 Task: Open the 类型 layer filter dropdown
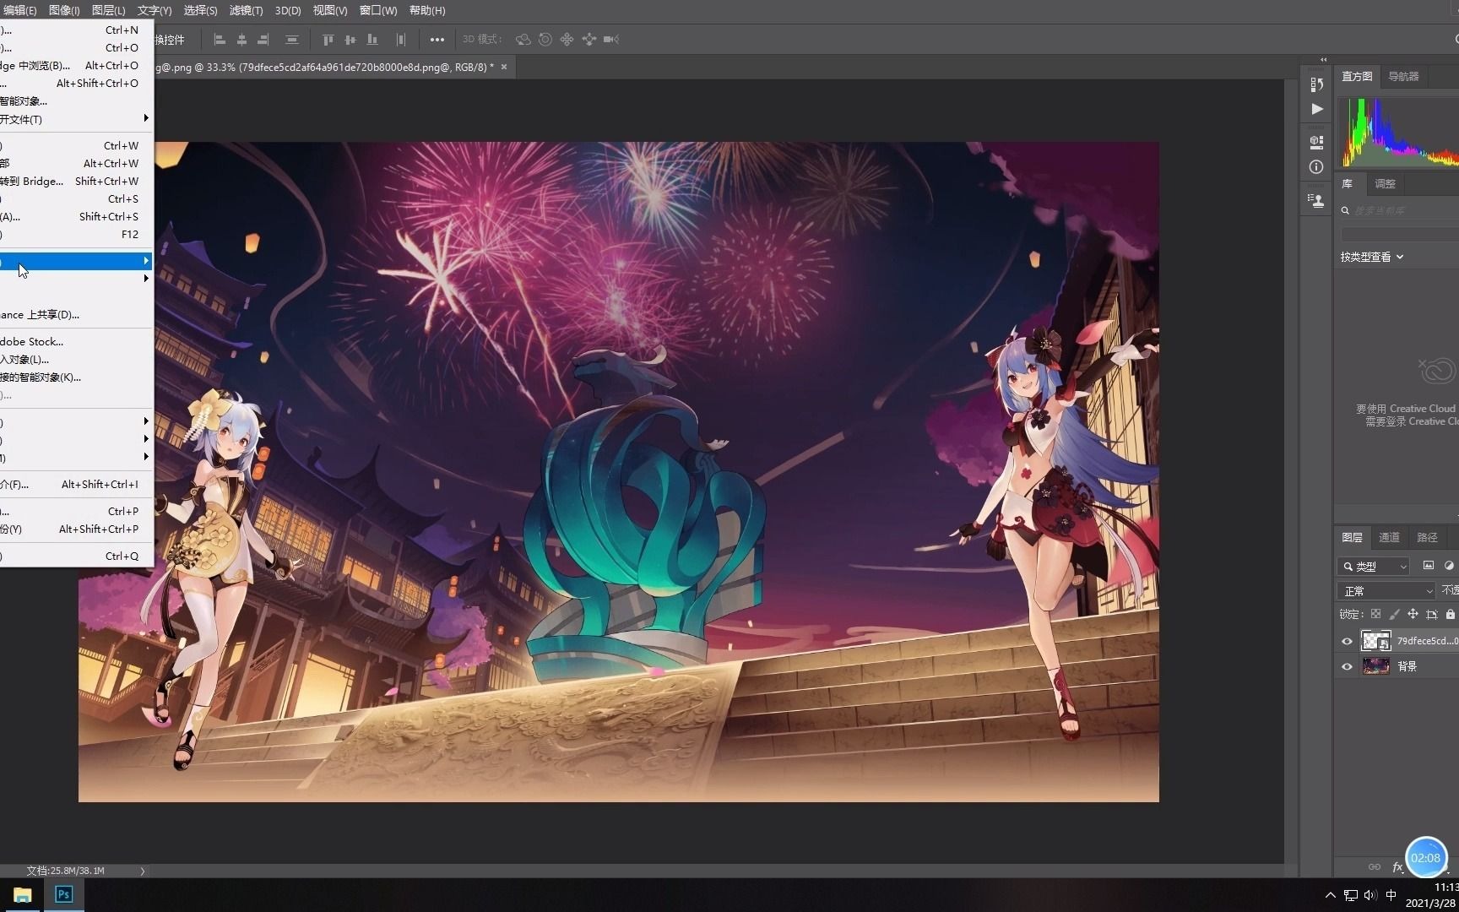(x=1374, y=567)
